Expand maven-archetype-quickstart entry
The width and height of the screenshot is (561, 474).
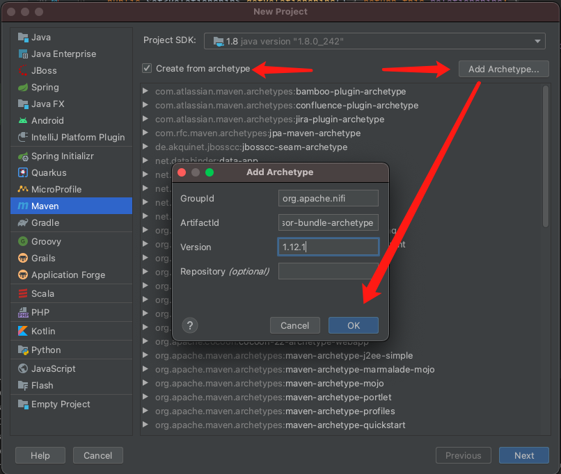coord(145,425)
